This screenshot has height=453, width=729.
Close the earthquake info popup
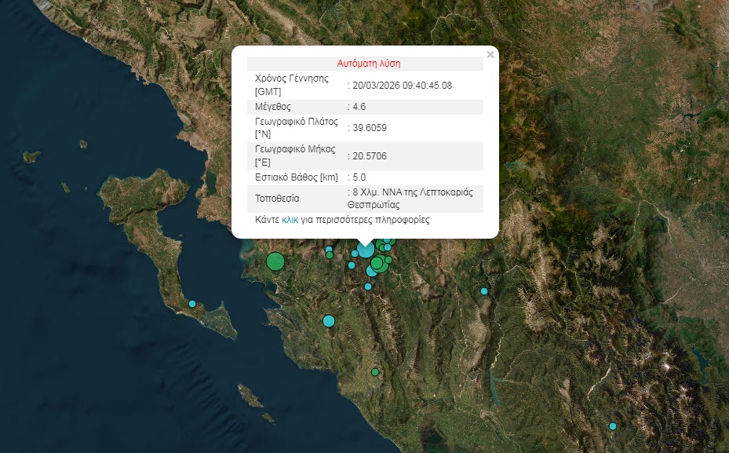pos(490,55)
